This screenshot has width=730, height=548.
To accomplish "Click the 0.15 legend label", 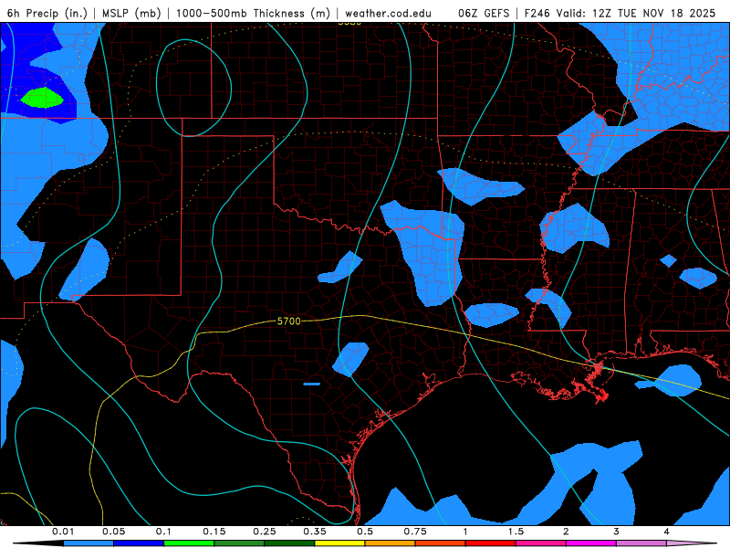I will 214,532.
